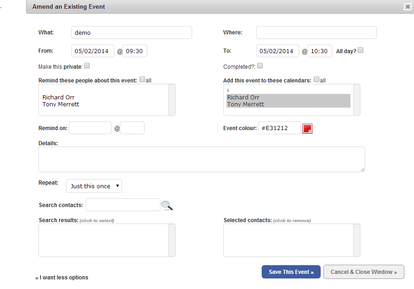Select Richard Orr in the reminder list

59,97
